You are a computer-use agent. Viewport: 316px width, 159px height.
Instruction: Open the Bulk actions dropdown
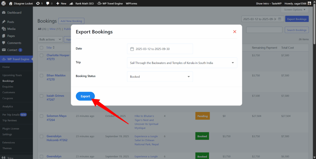pos(50,39)
